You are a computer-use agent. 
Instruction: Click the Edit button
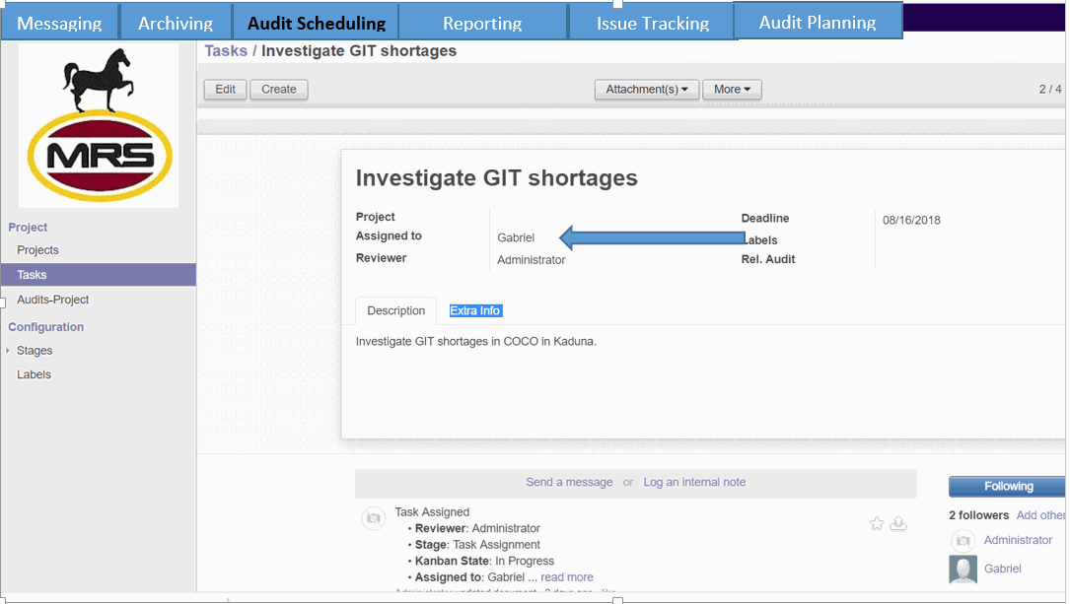[x=225, y=90]
